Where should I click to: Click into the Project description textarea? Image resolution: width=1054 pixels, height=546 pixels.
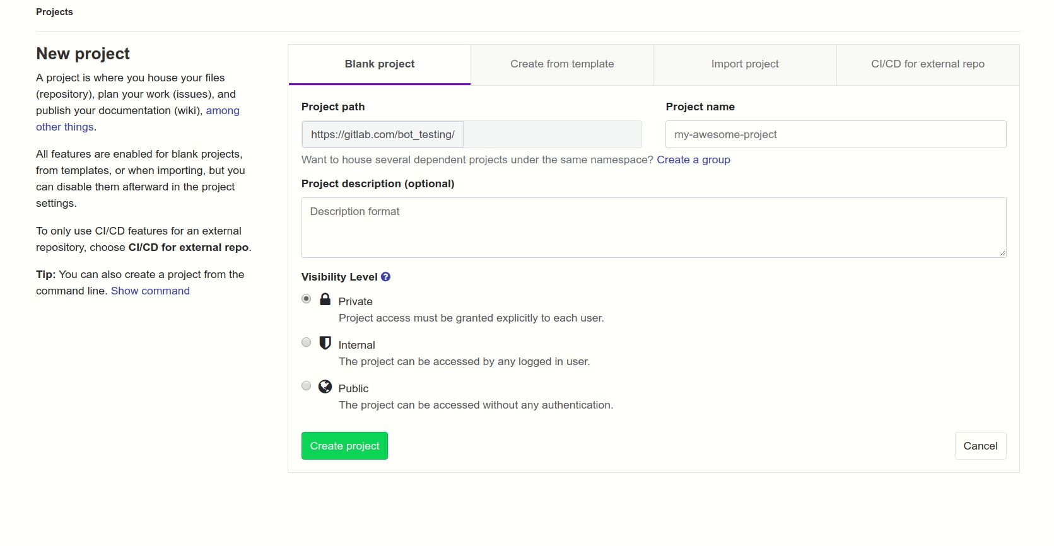(653, 228)
